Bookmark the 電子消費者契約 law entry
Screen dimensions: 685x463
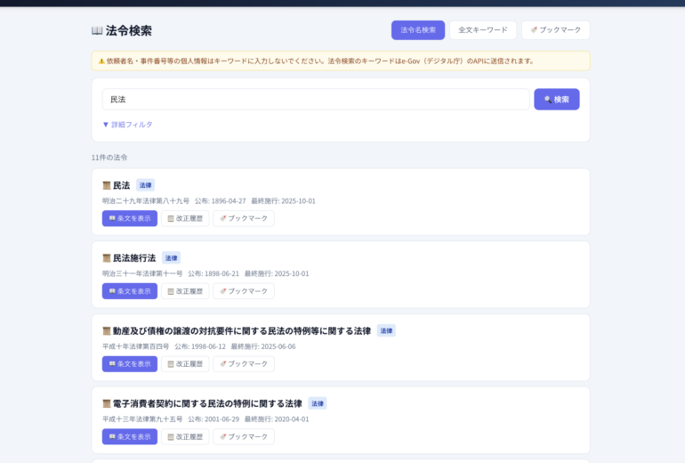(243, 437)
